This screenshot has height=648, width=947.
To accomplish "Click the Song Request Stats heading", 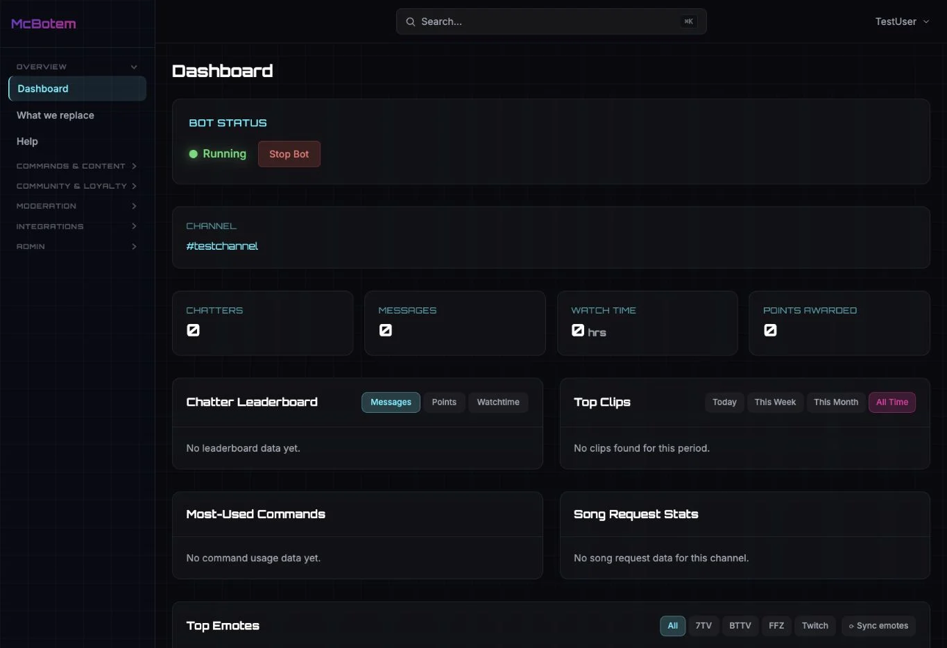I will pos(636,514).
